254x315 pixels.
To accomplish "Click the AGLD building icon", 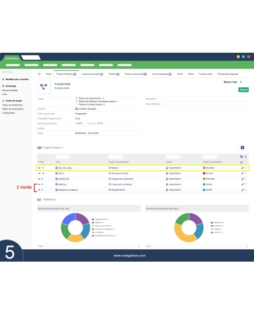I will click(57, 173).
